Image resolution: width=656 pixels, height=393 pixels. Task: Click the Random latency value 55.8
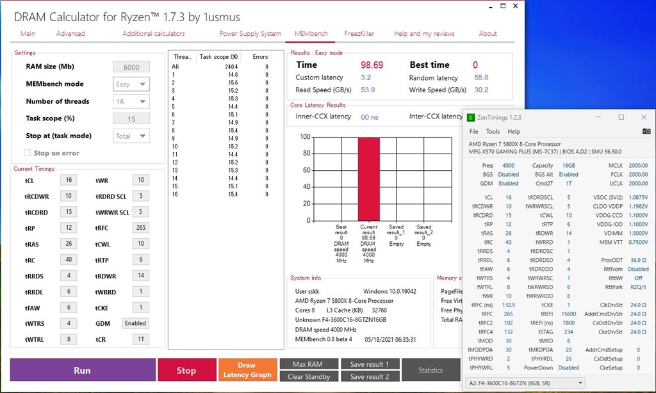tap(481, 77)
